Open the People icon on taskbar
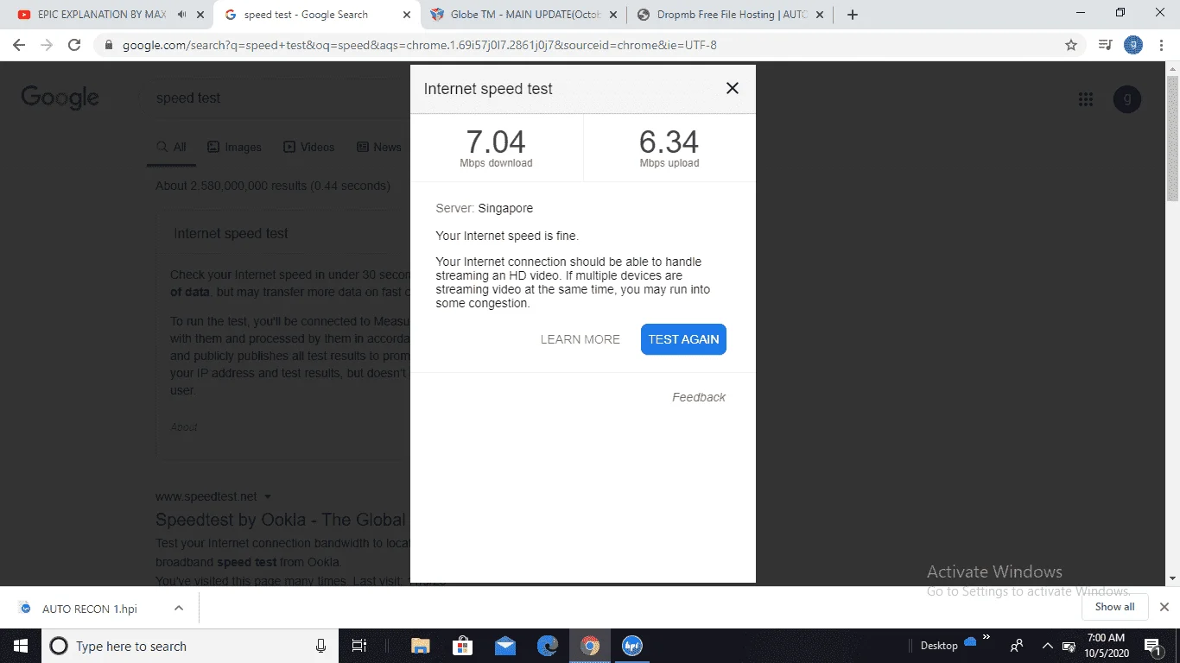This screenshot has height=663, width=1180. pyautogui.click(x=1017, y=646)
